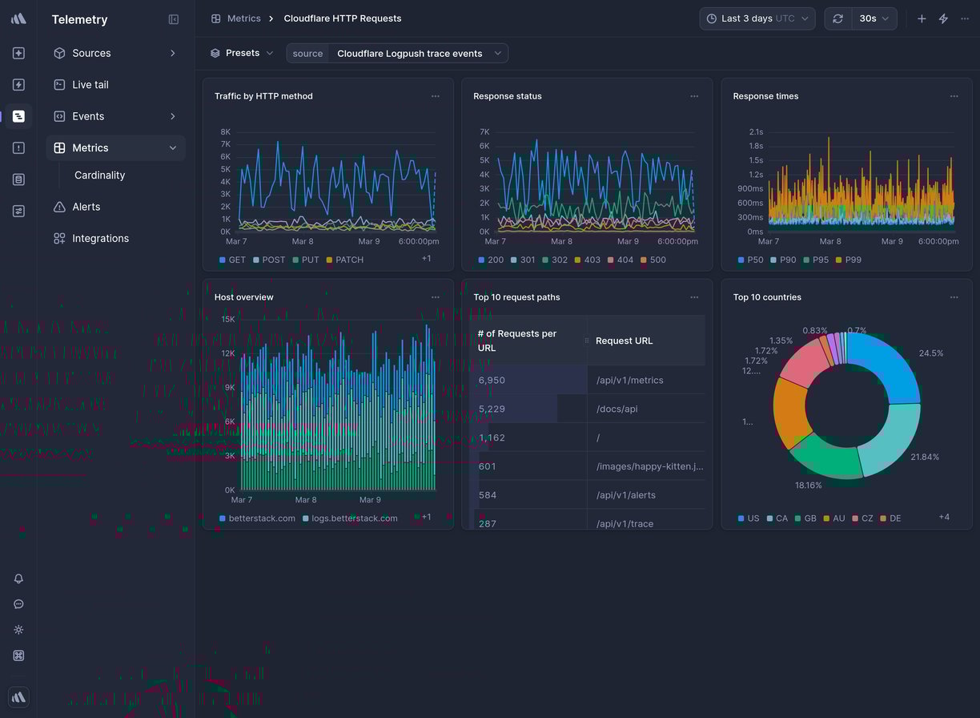The image size is (980, 718).
Task: Click the feedback chat bubble icon
Action: [x=18, y=603]
